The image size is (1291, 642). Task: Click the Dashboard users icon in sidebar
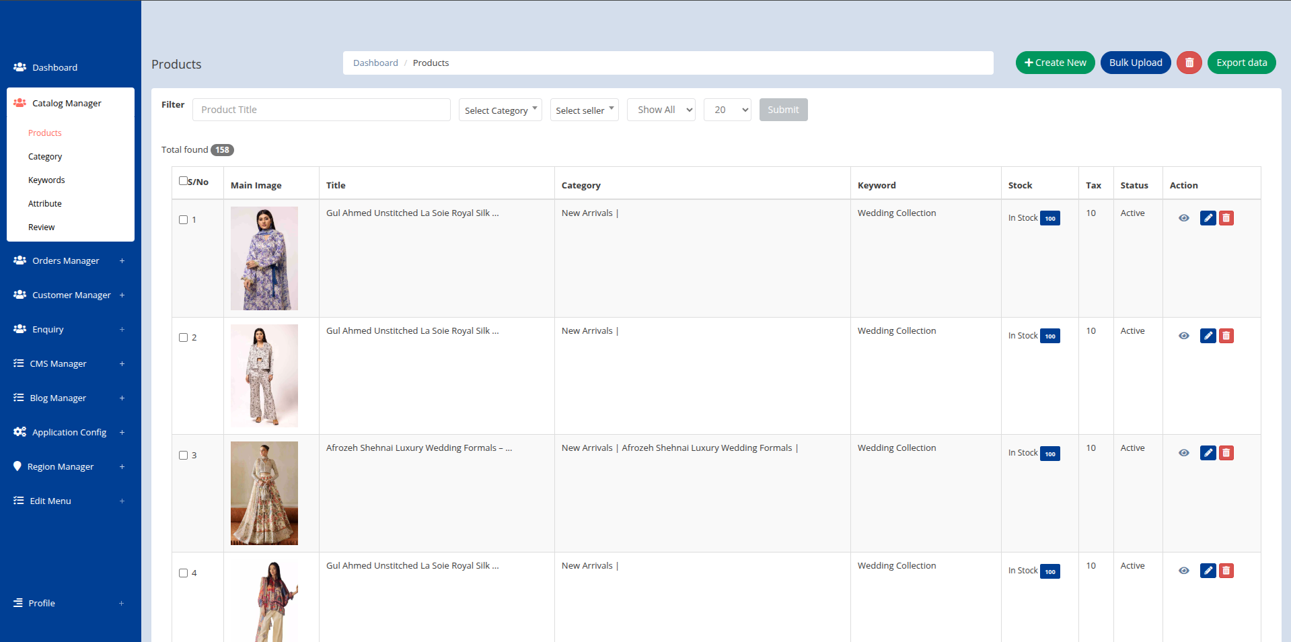(x=20, y=67)
